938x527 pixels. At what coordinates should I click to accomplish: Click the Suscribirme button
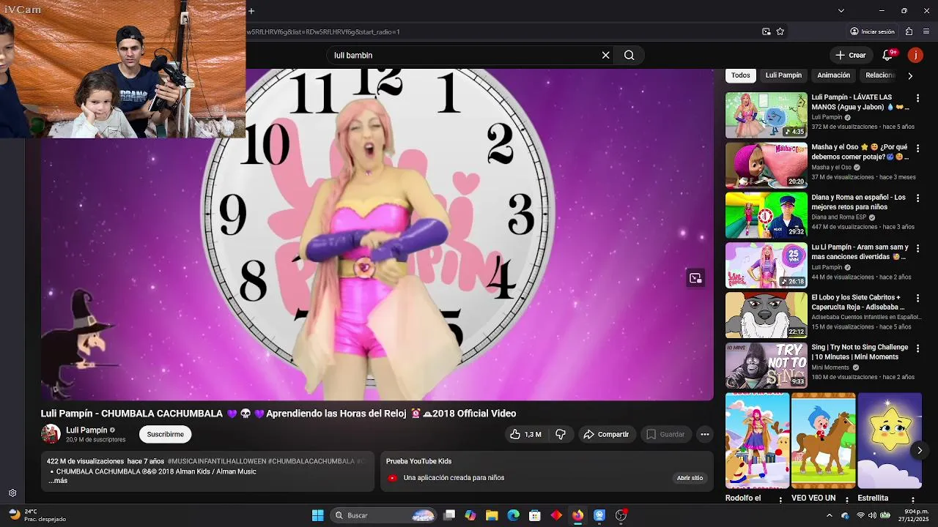click(165, 434)
